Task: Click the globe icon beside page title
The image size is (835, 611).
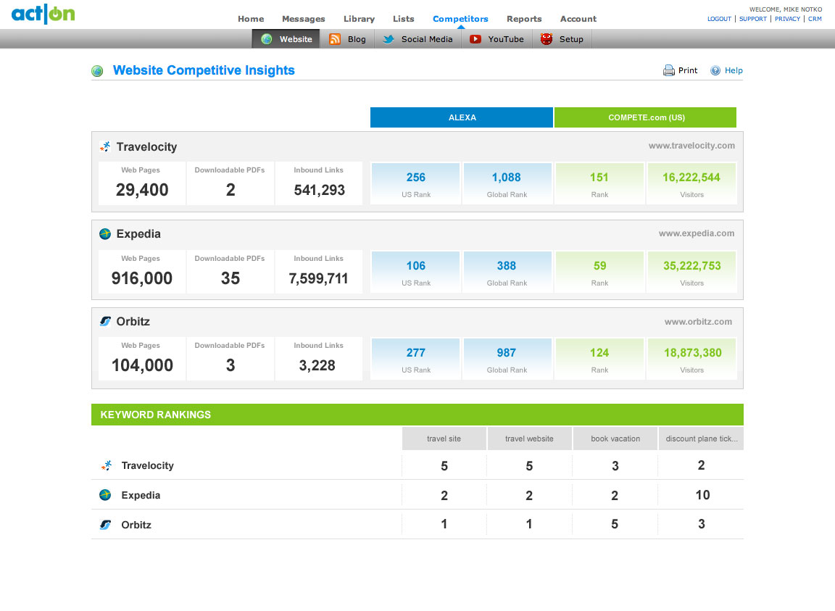Action: (x=97, y=71)
